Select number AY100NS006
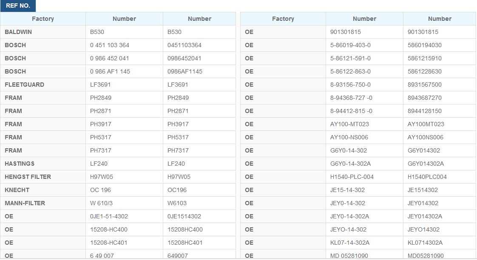 tap(426, 137)
